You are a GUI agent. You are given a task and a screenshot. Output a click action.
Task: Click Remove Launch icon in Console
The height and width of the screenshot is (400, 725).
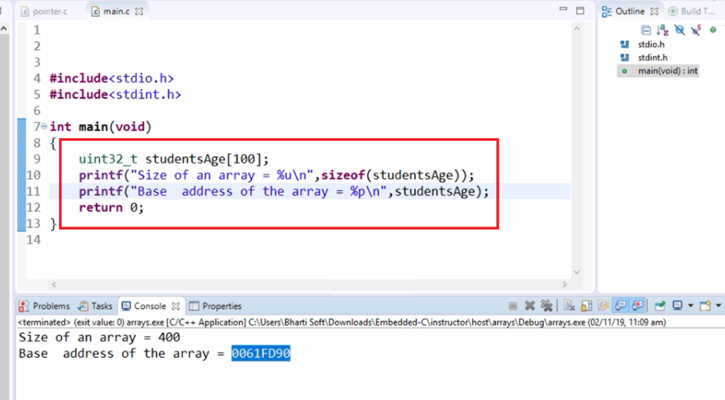point(530,306)
